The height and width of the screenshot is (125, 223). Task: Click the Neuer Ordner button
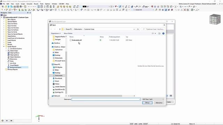click(68, 33)
